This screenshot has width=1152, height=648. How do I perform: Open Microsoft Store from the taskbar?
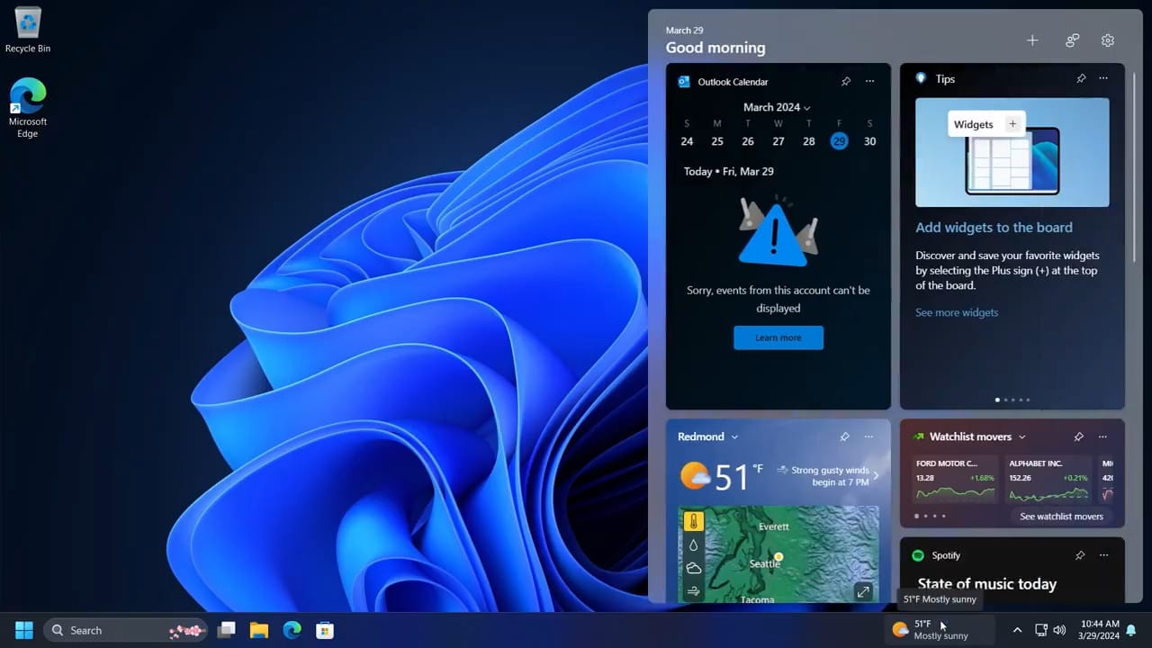325,630
